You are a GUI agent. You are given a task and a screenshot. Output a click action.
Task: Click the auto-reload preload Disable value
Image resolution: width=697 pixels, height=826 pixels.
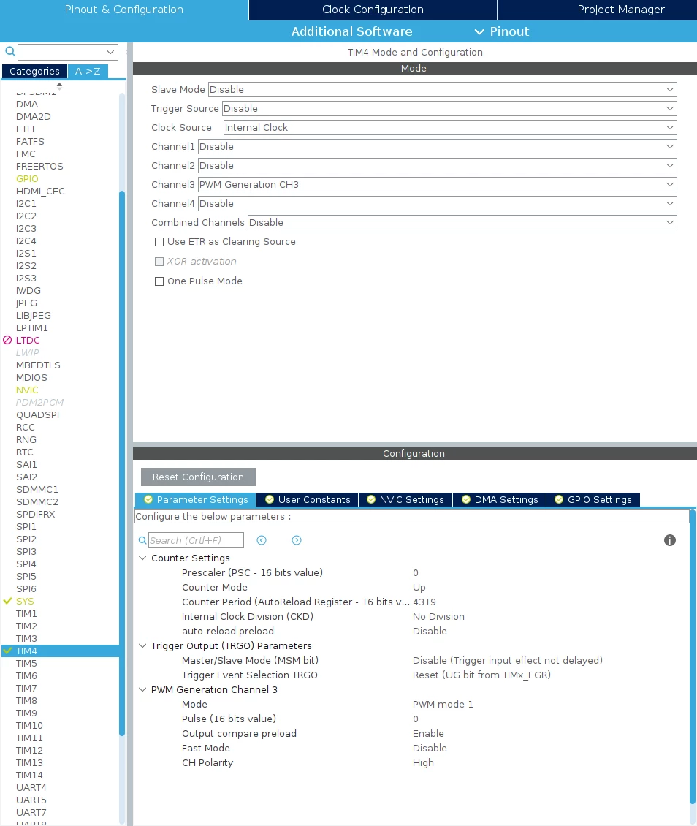430,631
